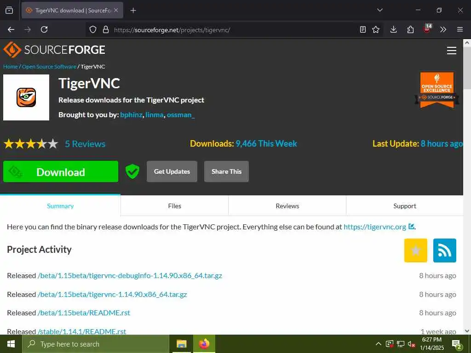Open the taskbar clock and date
This screenshot has height=353, width=471.
(x=431, y=344)
